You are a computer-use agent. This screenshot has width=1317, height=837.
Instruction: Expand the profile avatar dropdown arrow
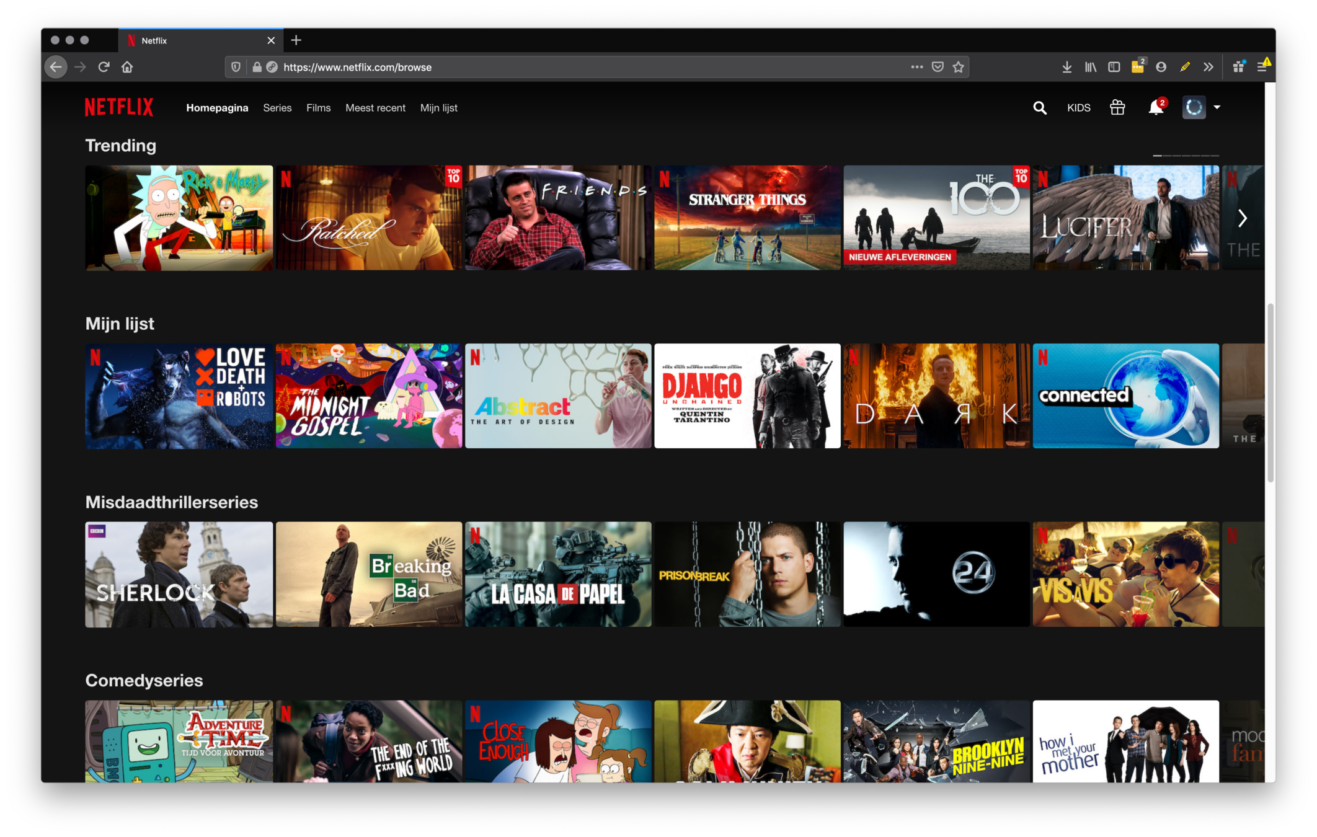coord(1217,107)
